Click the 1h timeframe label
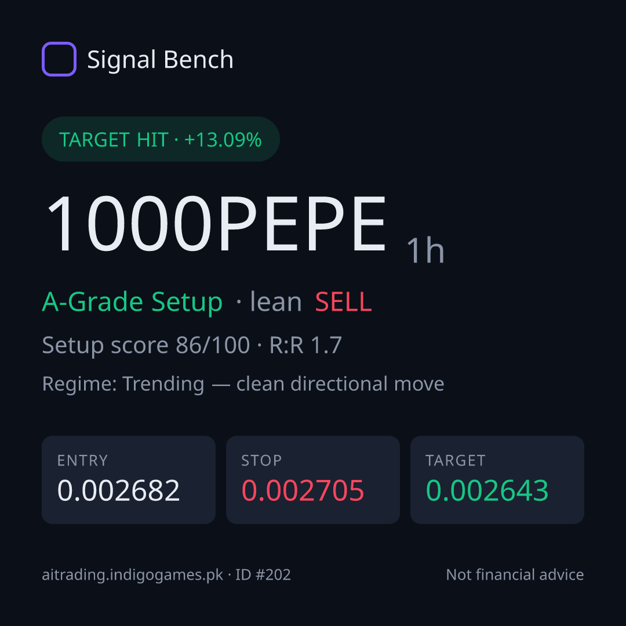The width and height of the screenshot is (626, 626). (425, 250)
